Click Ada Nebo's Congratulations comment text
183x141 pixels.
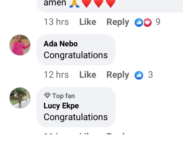point(76,55)
